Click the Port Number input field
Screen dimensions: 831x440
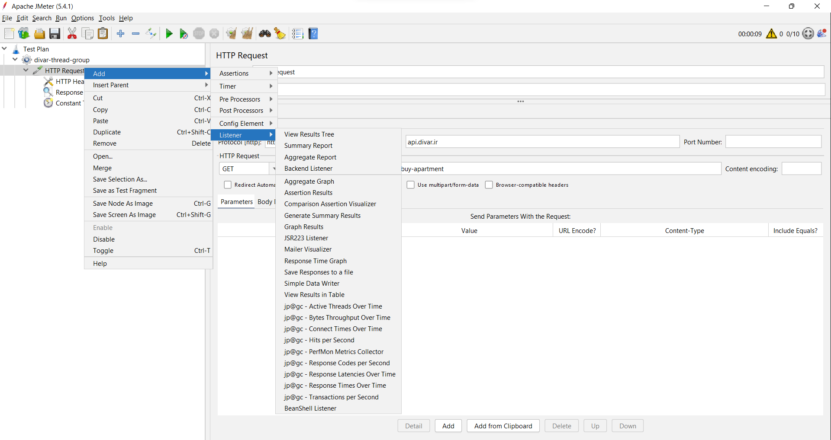tap(773, 142)
